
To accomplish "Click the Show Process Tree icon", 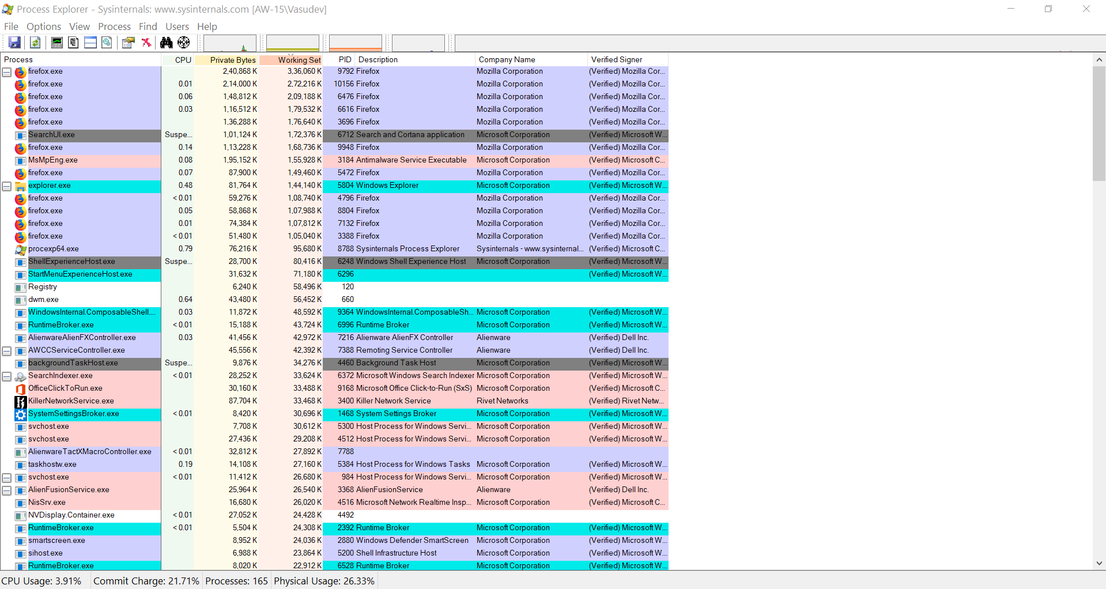I will (x=73, y=43).
